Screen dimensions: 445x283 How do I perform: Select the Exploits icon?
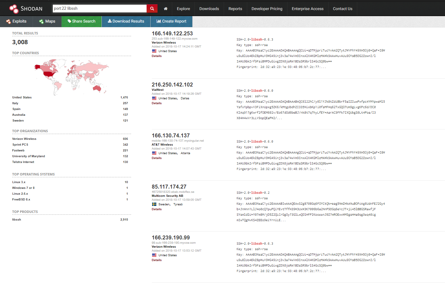(17, 21)
